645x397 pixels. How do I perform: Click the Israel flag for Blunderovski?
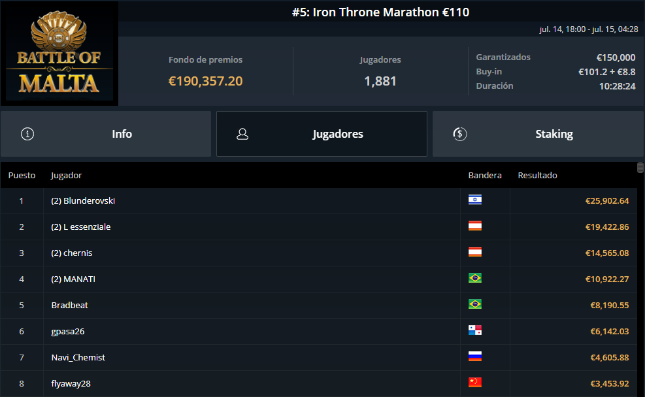(474, 200)
